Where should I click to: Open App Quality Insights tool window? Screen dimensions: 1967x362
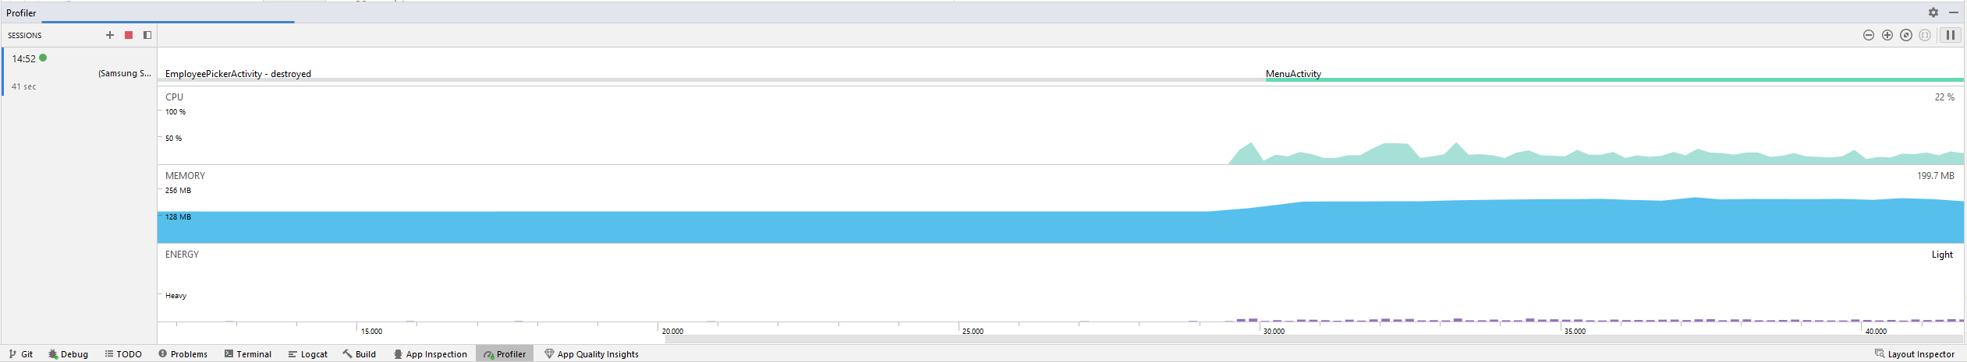pos(592,354)
